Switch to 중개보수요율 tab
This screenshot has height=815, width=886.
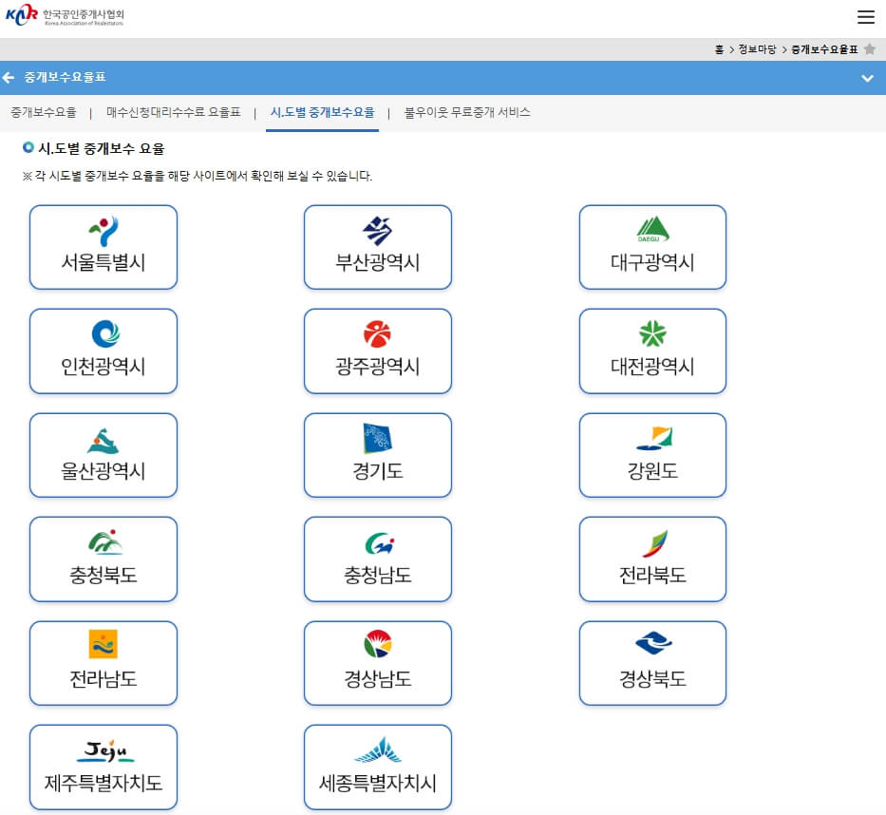[44, 112]
